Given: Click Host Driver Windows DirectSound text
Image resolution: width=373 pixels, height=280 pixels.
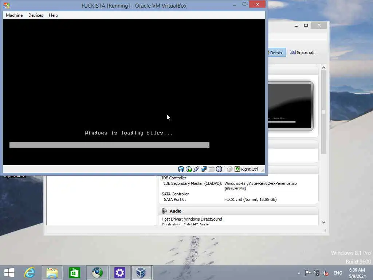Looking at the screenshot, I should (x=192, y=219).
